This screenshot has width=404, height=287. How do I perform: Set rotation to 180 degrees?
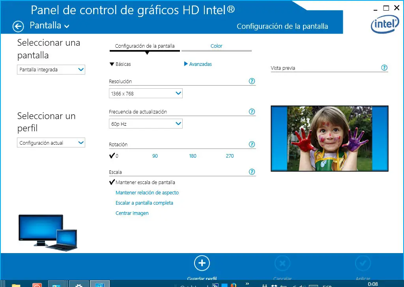click(193, 156)
